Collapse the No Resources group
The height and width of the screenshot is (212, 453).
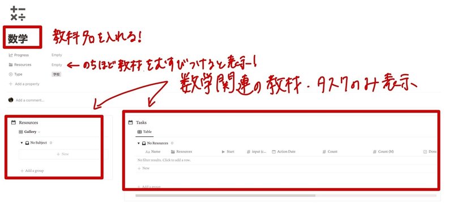click(139, 143)
